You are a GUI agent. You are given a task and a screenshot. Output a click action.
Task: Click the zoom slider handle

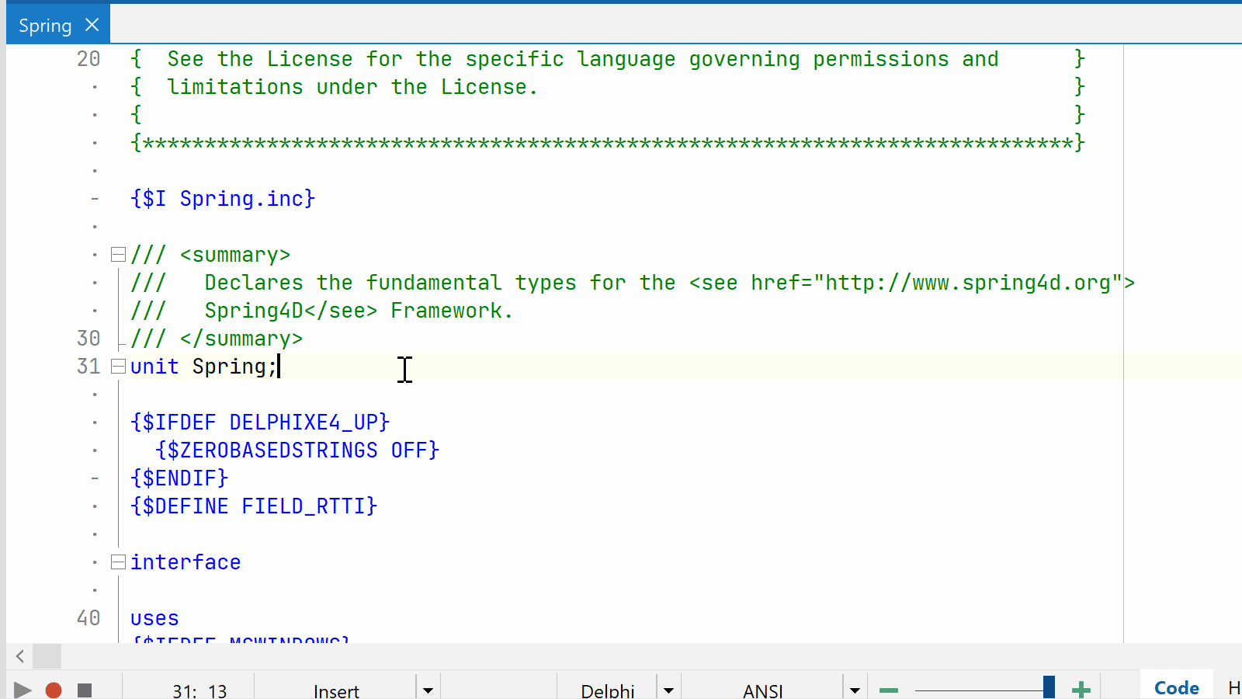[1049, 687]
